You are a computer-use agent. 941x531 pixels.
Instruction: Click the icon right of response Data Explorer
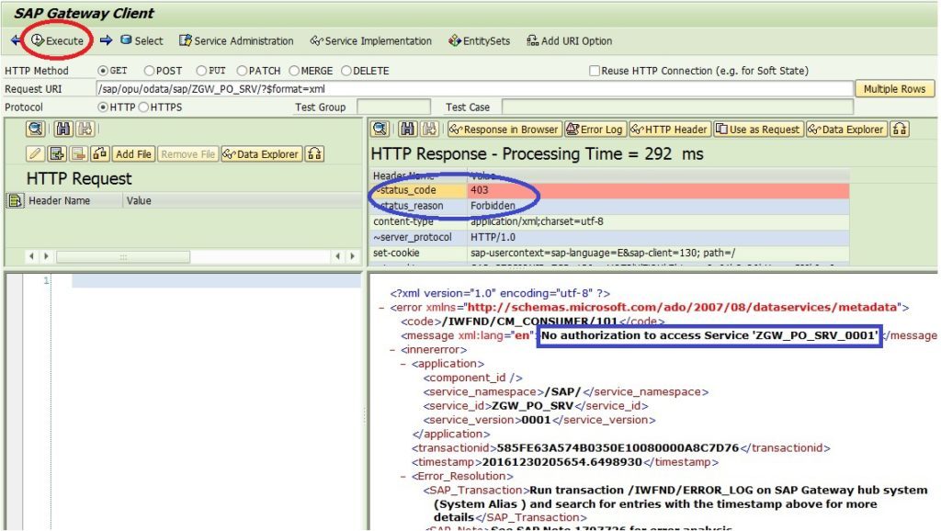point(900,129)
